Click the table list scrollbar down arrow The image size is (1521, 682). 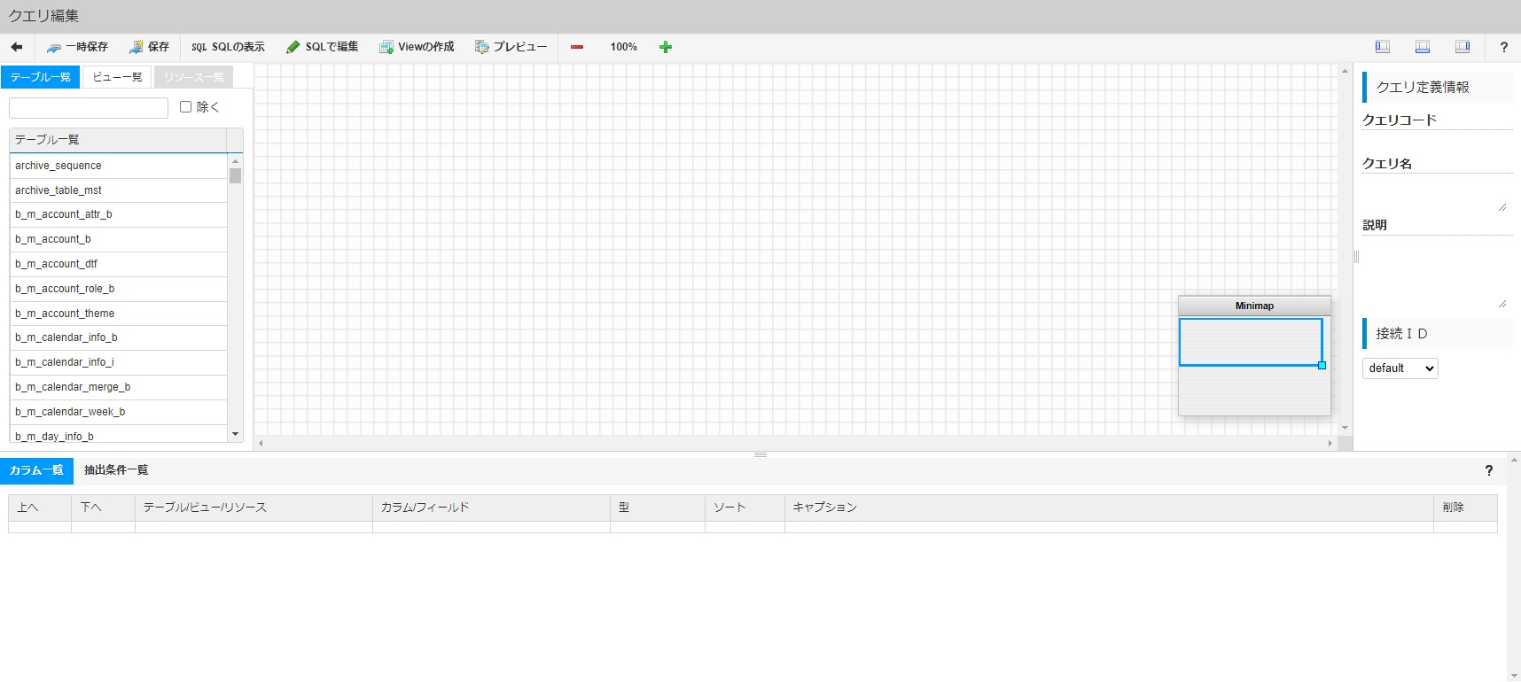click(235, 434)
